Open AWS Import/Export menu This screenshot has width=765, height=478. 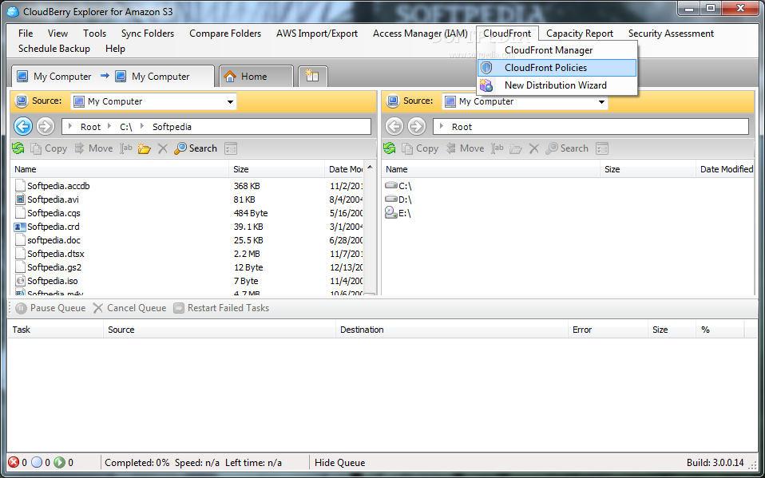coord(317,34)
